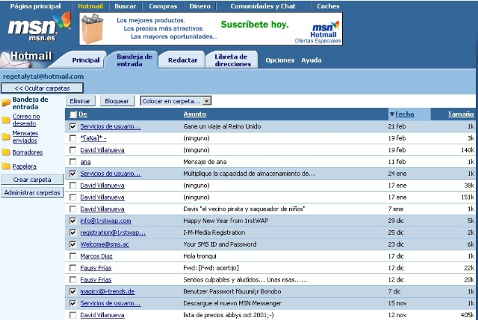Sort messages by Fecha column arrow

tap(392, 114)
